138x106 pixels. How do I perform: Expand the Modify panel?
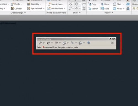click(109, 13)
